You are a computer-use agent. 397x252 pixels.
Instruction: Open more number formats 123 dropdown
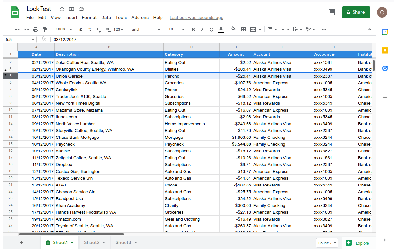[x=118, y=30]
